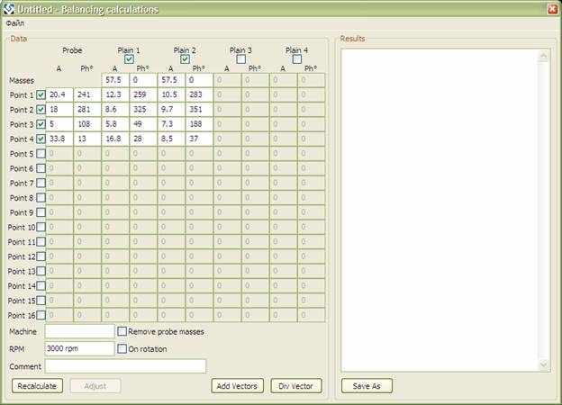Uncheck the Point 3 checkbox
The width and height of the screenshot is (562, 405).
point(41,124)
